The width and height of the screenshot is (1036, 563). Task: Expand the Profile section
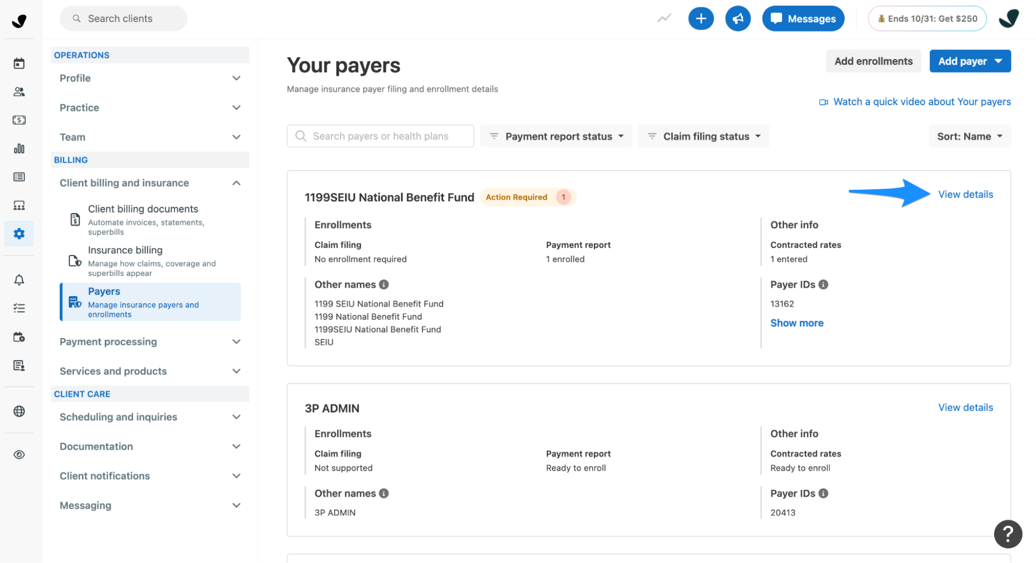pyautogui.click(x=150, y=78)
